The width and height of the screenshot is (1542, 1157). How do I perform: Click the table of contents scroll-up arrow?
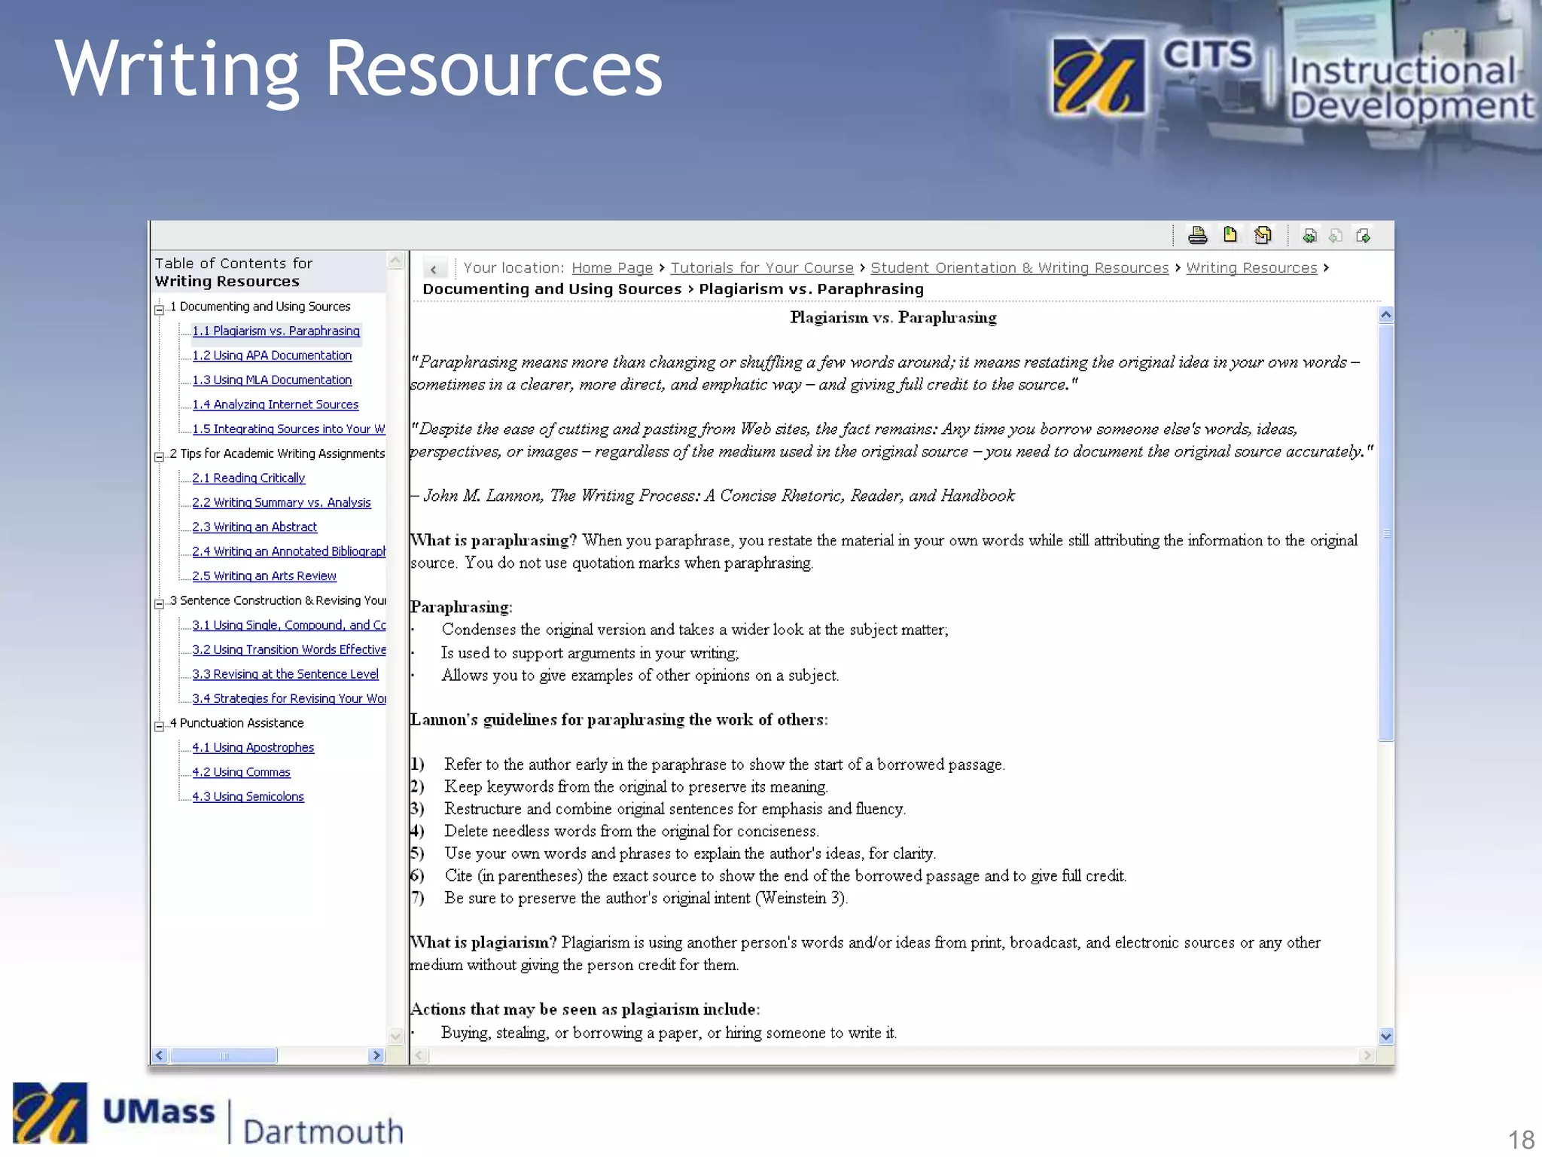[x=396, y=261]
